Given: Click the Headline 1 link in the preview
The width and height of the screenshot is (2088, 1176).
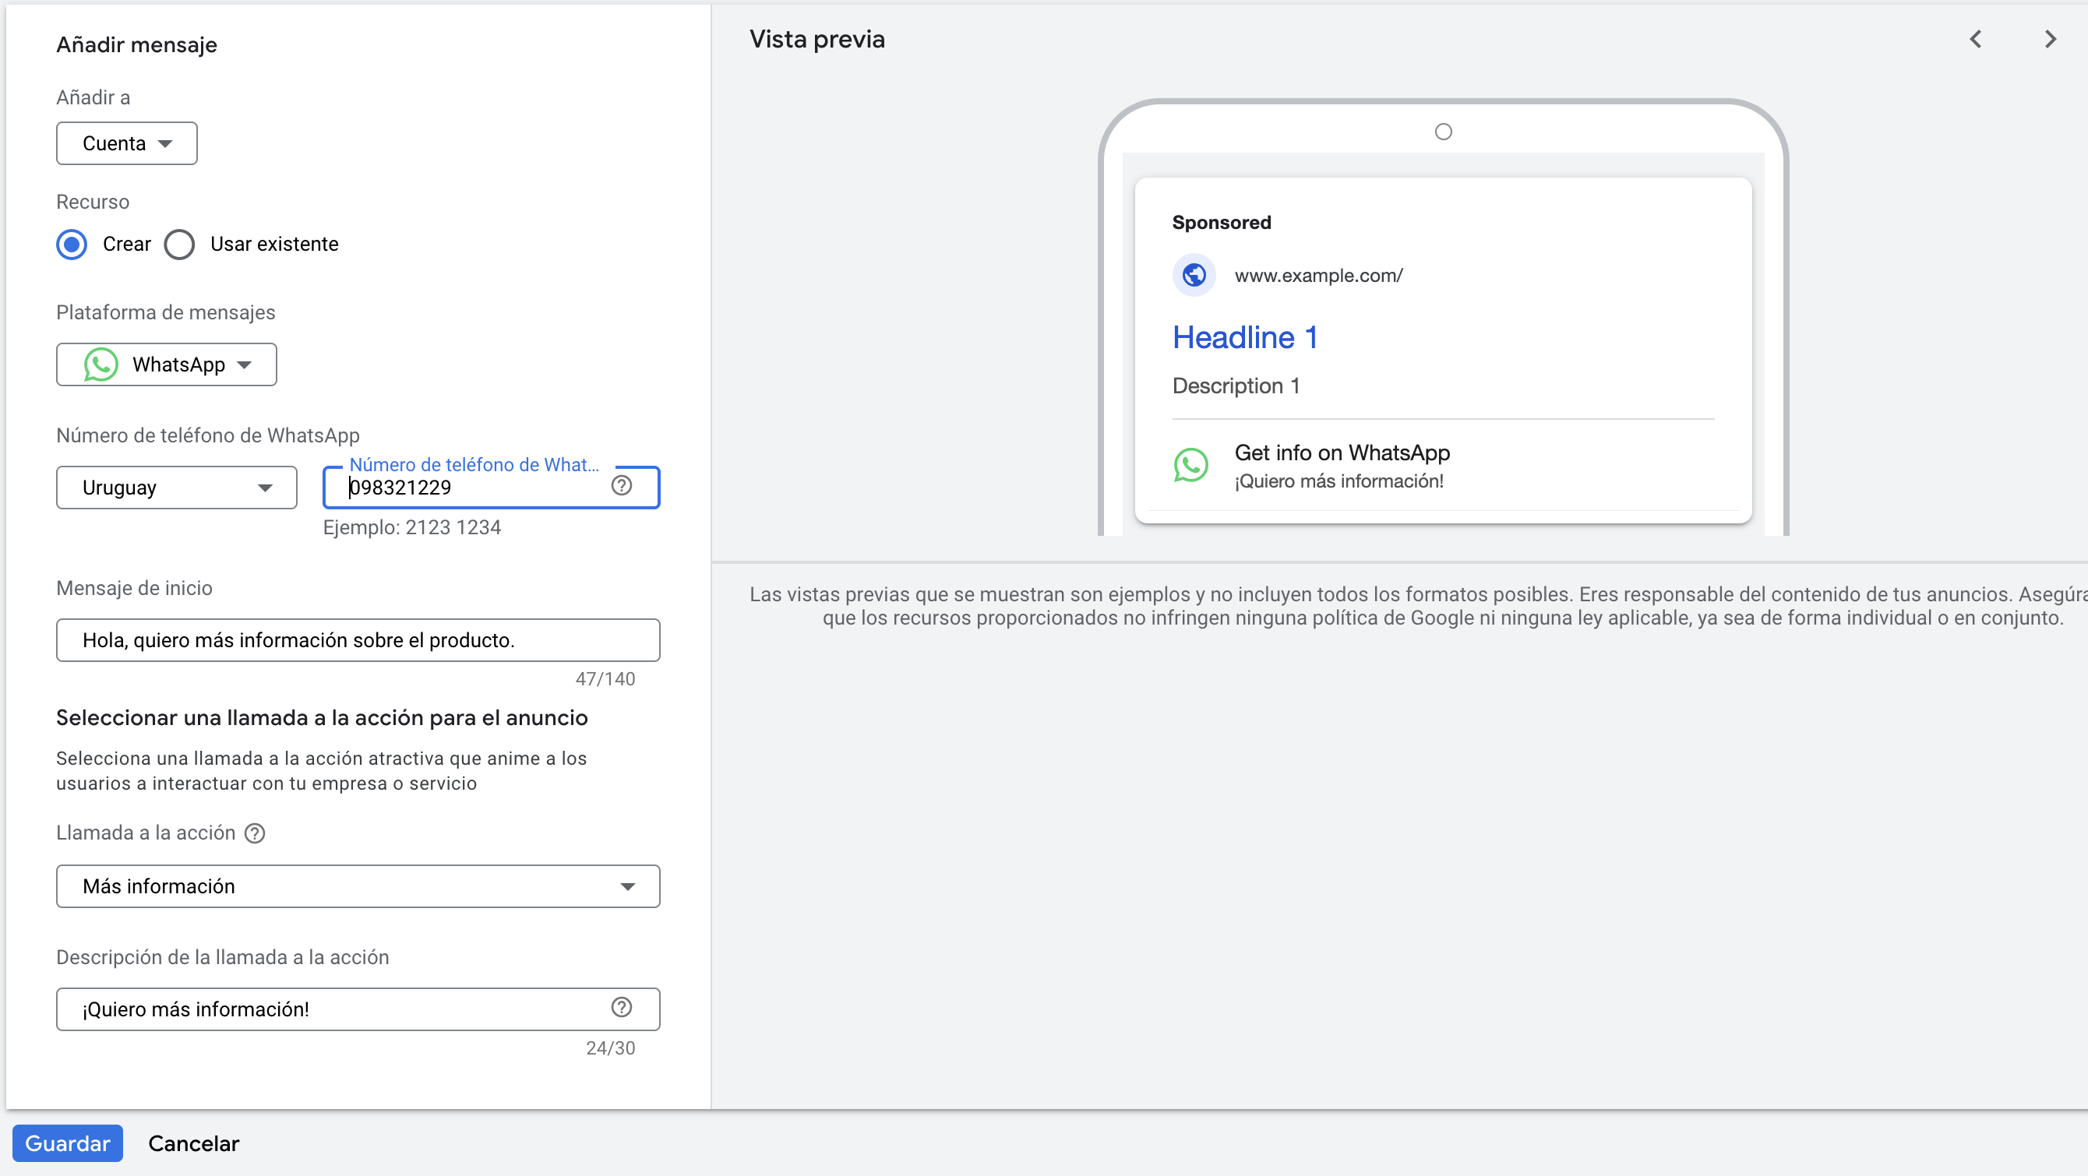Looking at the screenshot, I should [1246, 337].
